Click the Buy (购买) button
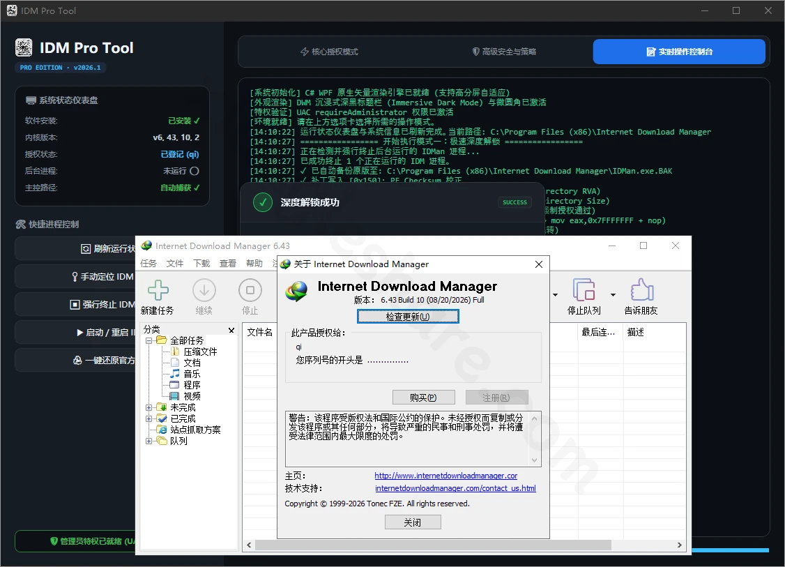Viewport: 785px width, 567px height. (x=424, y=398)
